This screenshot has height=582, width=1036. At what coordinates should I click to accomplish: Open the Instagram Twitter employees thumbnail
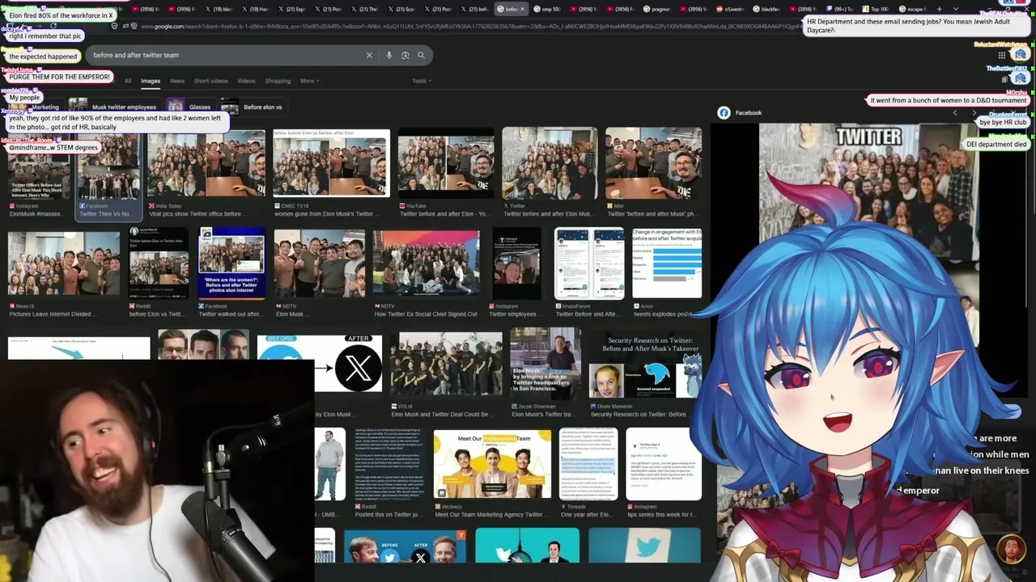coord(516,263)
